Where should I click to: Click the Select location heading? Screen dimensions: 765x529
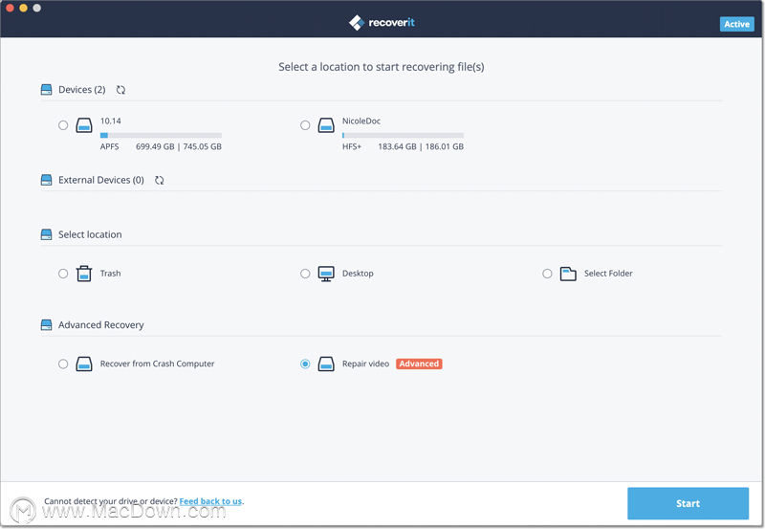(90, 234)
